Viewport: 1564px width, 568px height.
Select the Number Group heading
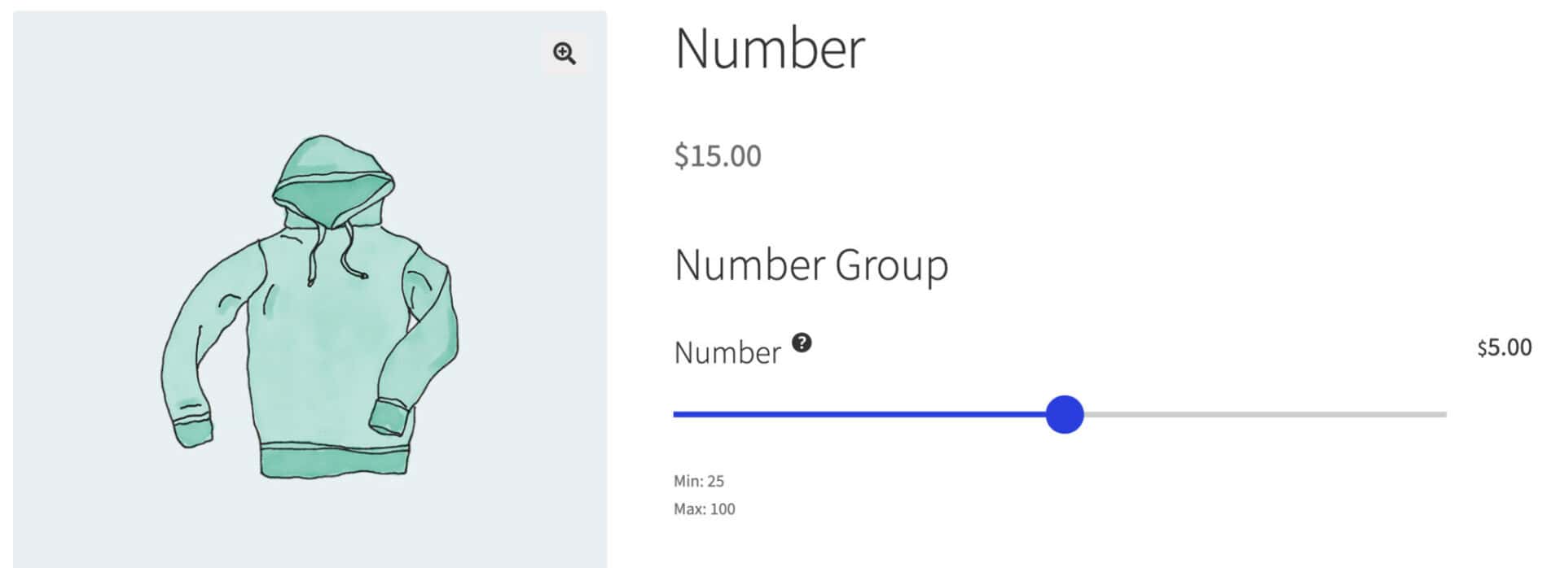[x=811, y=264]
